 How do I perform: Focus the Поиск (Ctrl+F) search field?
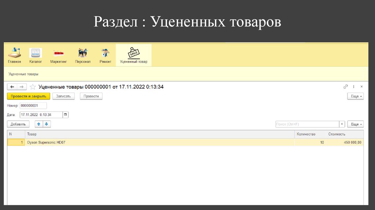coord(307,124)
